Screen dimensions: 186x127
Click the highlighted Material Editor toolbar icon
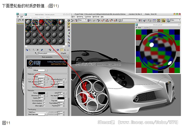(163, 20)
